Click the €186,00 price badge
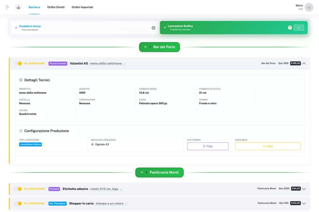This screenshot has height=212, width=319. [295, 63]
